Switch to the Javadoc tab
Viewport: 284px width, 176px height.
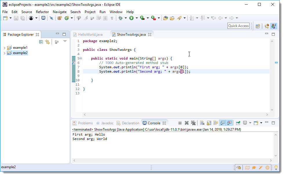(105, 123)
